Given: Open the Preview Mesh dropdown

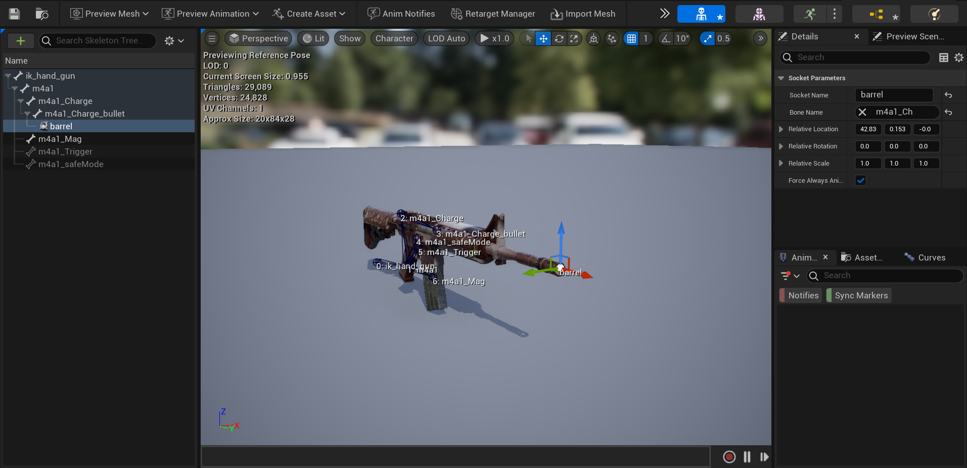Looking at the screenshot, I should click(110, 14).
